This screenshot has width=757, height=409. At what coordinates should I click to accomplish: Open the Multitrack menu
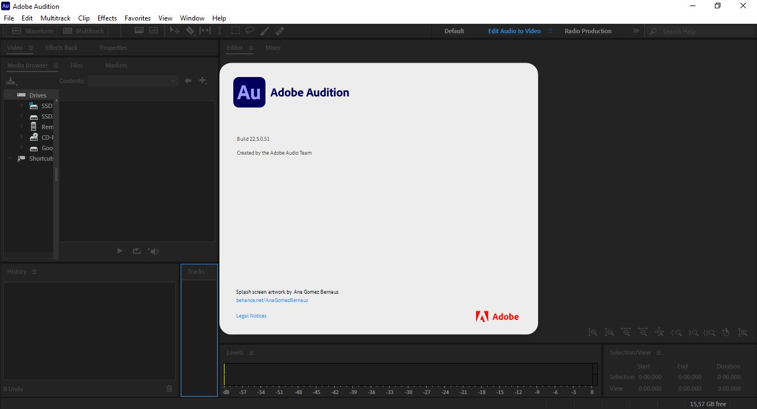tap(55, 18)
